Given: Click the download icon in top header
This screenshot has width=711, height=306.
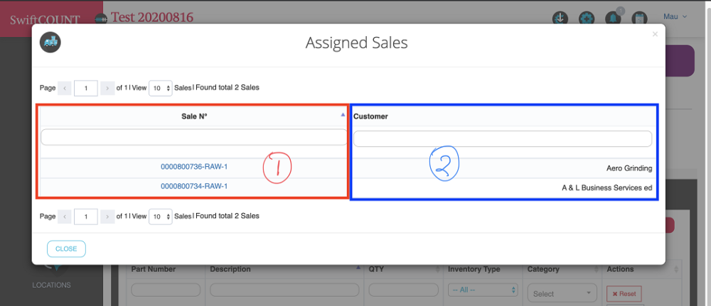Looking at the screenshot, I should (x=560, y=18).
